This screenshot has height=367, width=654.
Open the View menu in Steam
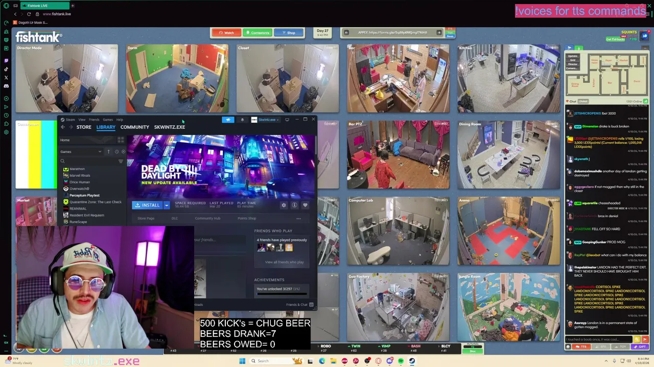click(x=82, y=120)
